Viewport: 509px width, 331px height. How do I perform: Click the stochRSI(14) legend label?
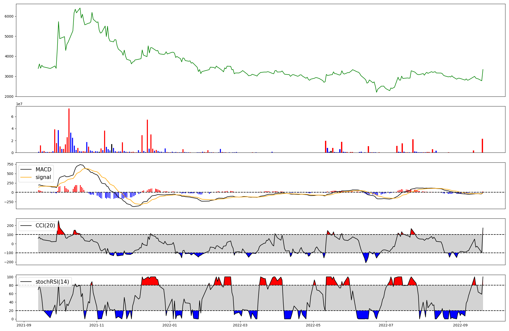(x=52, y=282)
